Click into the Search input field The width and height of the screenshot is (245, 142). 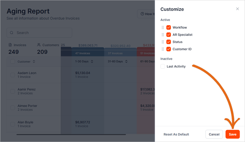43,33
